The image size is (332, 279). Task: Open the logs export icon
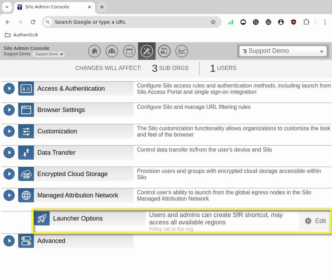[164, 51]
